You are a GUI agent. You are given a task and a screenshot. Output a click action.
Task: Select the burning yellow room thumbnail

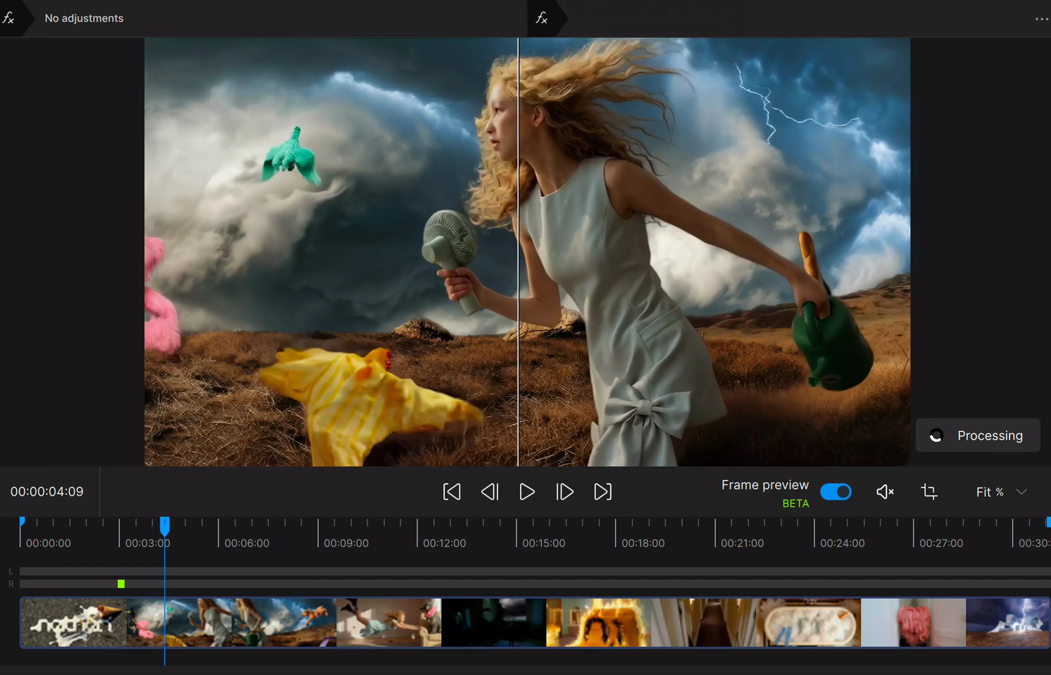click(x=599, y=622)
